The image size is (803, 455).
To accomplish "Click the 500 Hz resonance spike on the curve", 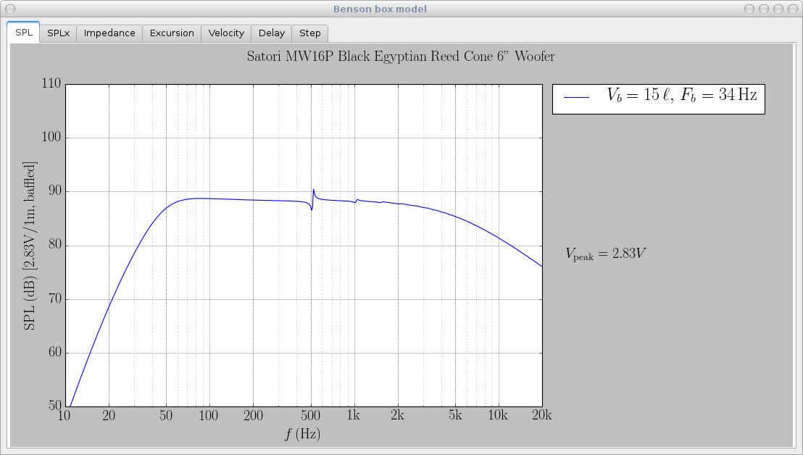I will click(312, 199).
